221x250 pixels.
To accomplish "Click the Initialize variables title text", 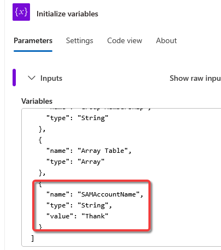I will (67, 14).
